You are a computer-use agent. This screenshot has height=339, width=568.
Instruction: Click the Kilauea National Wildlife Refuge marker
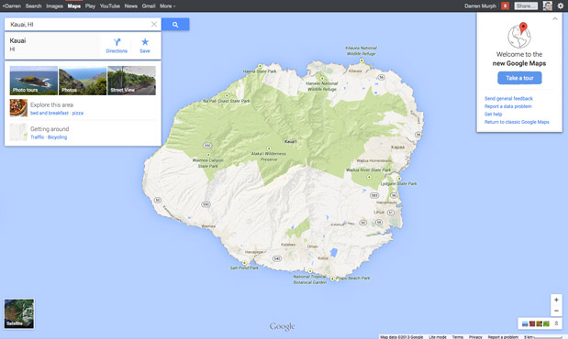362,60
